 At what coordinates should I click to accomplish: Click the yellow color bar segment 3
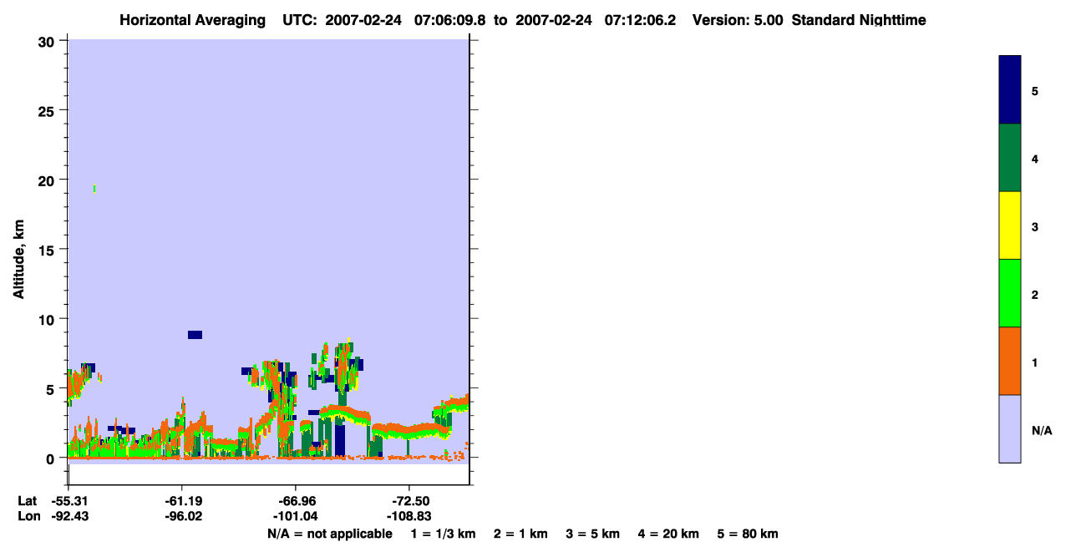pyautogui.click(x=1010, y=225)
